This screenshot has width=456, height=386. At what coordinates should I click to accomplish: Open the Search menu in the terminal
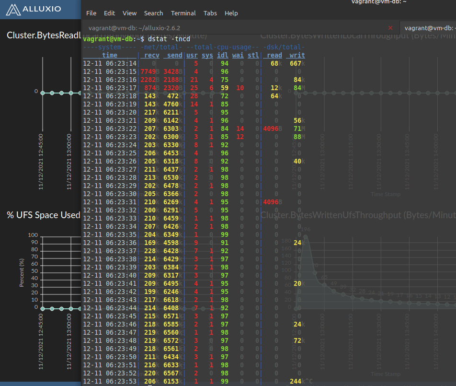pyautogui.click(x=154, y=13)
